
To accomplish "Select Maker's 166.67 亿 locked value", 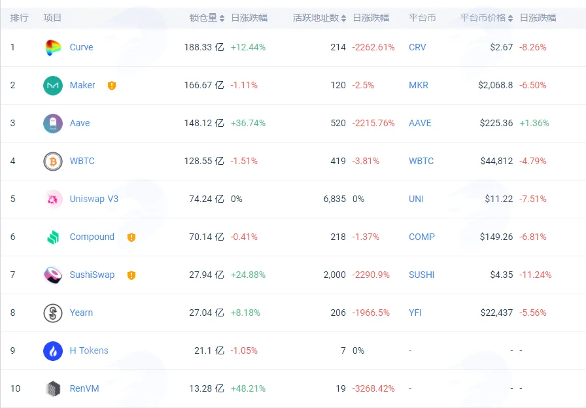I will [x=204, y=85].
